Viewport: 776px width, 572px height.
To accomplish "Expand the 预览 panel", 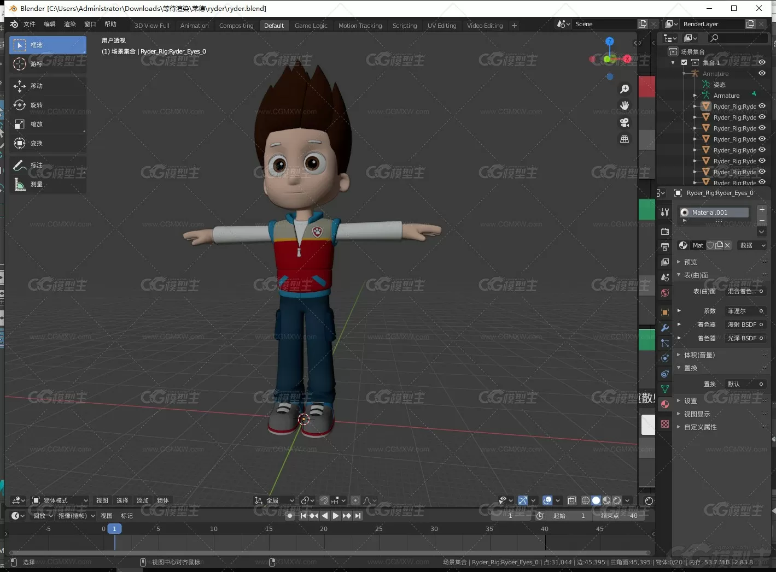I will pyautogui.click(x=690, y=262).
